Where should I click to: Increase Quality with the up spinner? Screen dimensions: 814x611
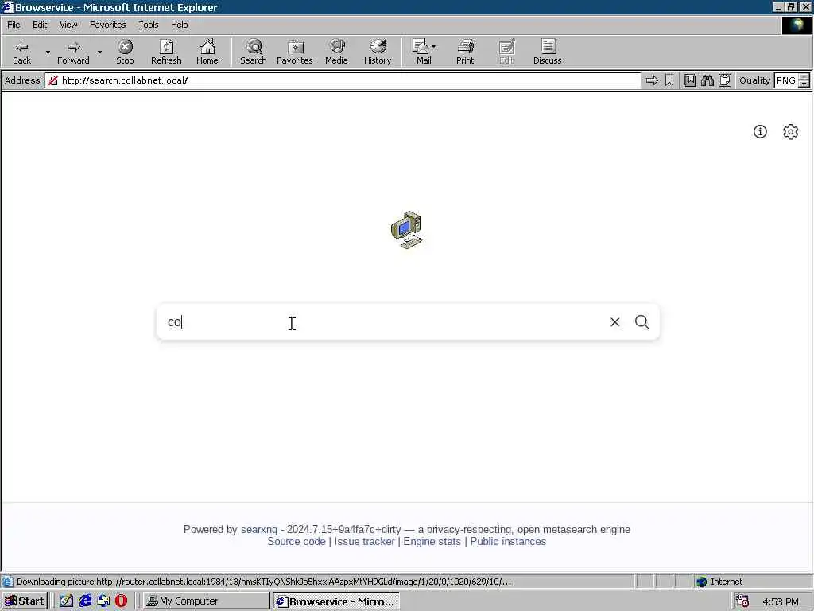coord(804,77)
